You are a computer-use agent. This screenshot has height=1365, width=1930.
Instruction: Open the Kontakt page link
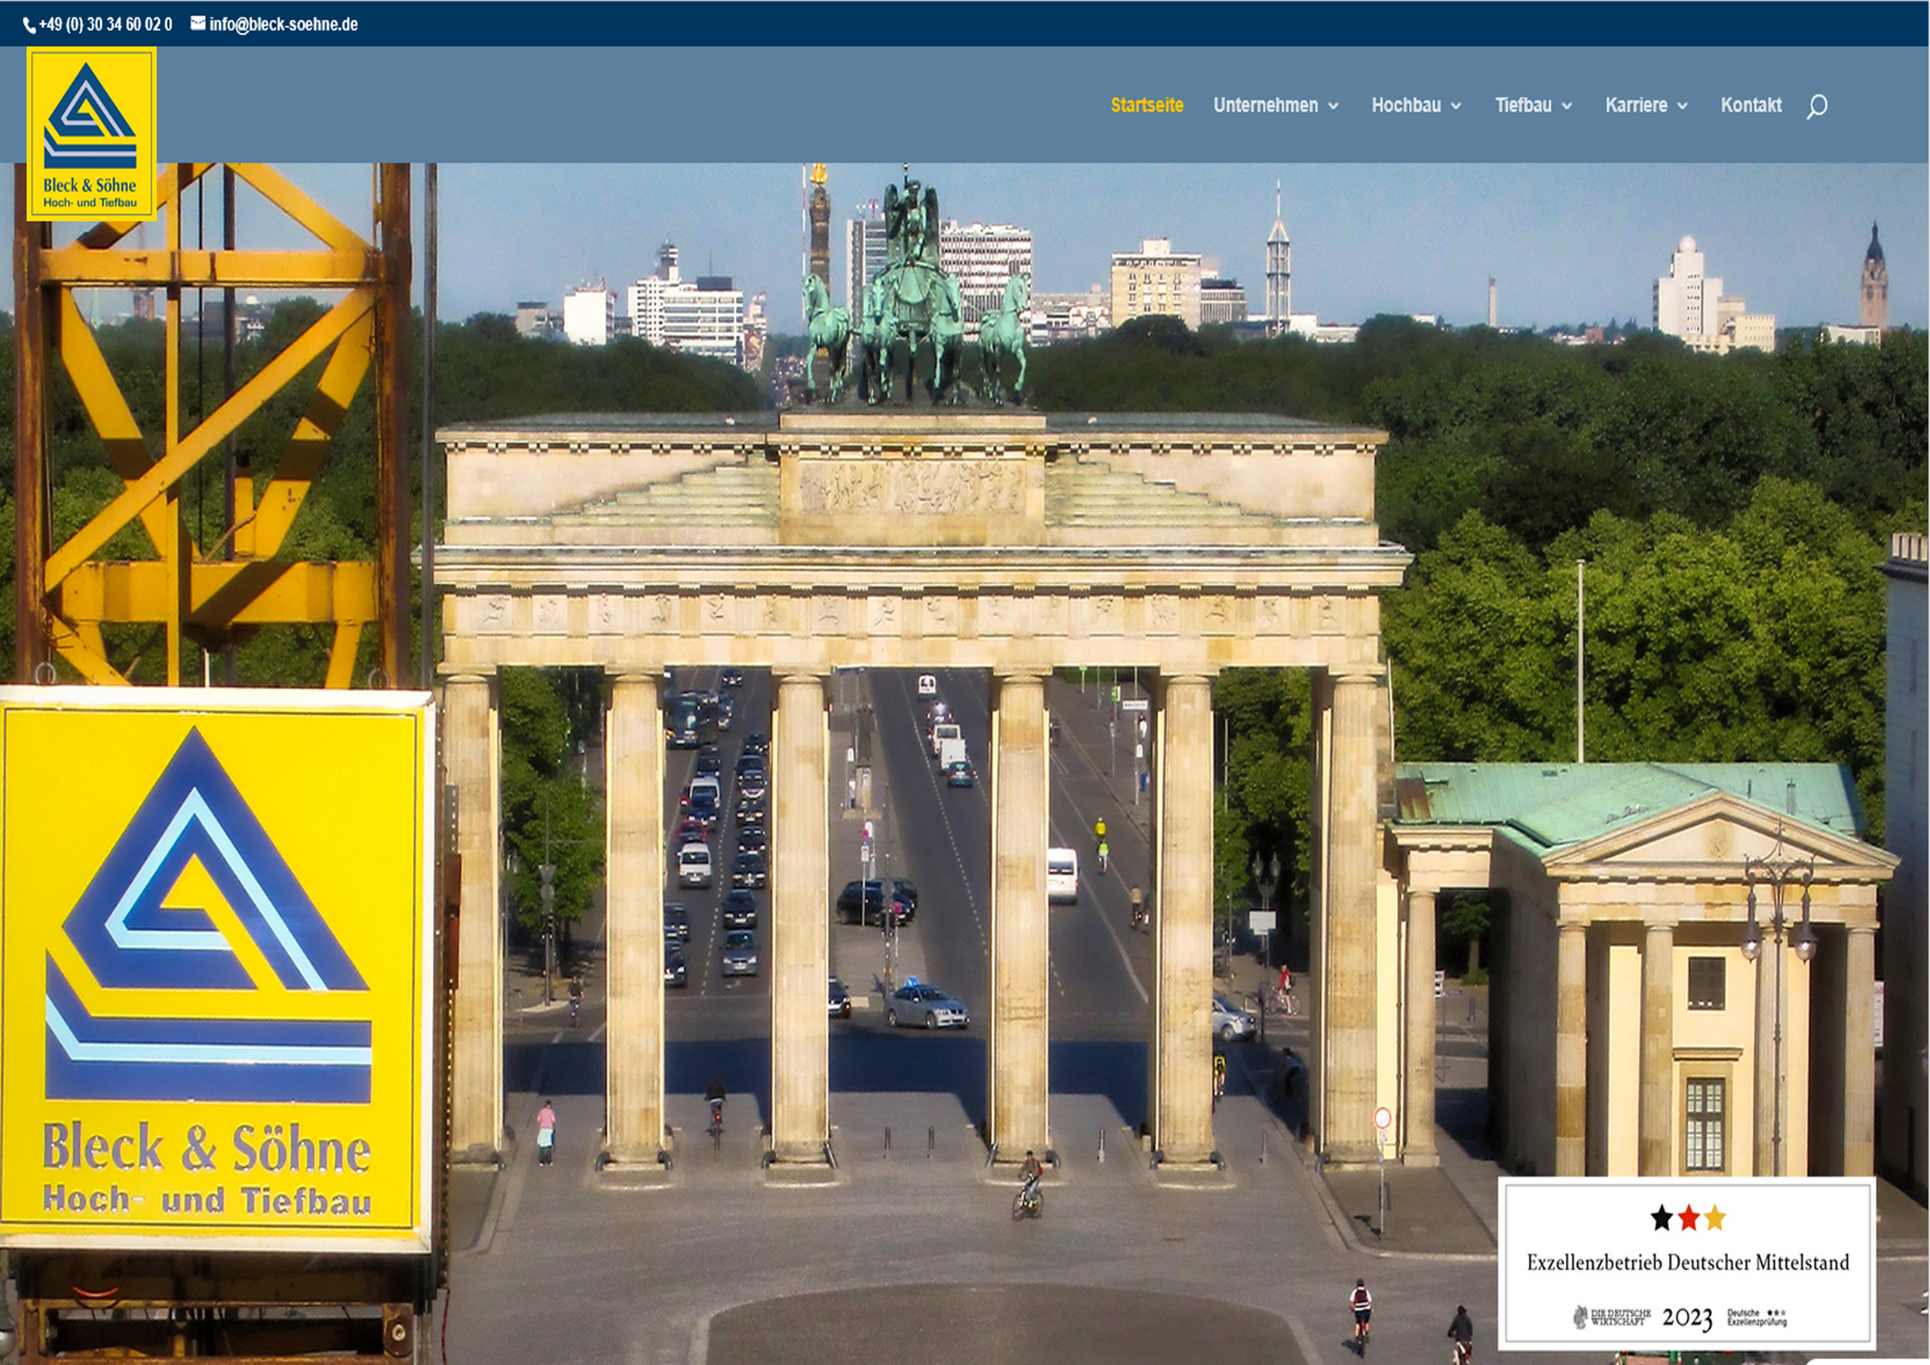[1751, 105]
